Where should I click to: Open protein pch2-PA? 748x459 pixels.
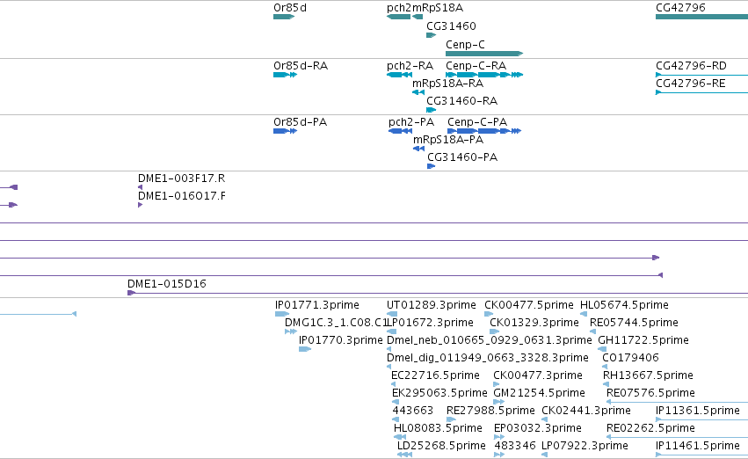[x=400, y=131]
